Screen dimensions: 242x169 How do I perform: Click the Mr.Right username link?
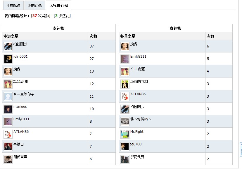pyautogui.click(x=137, y=132)
